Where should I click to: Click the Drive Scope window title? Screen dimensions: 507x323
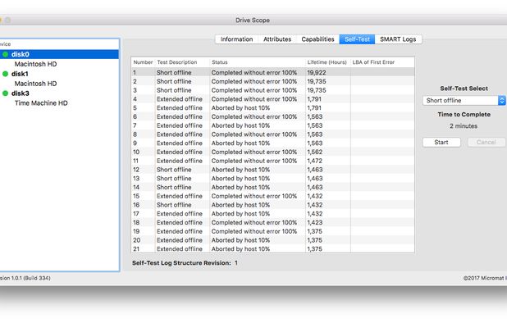pos(253,20)
